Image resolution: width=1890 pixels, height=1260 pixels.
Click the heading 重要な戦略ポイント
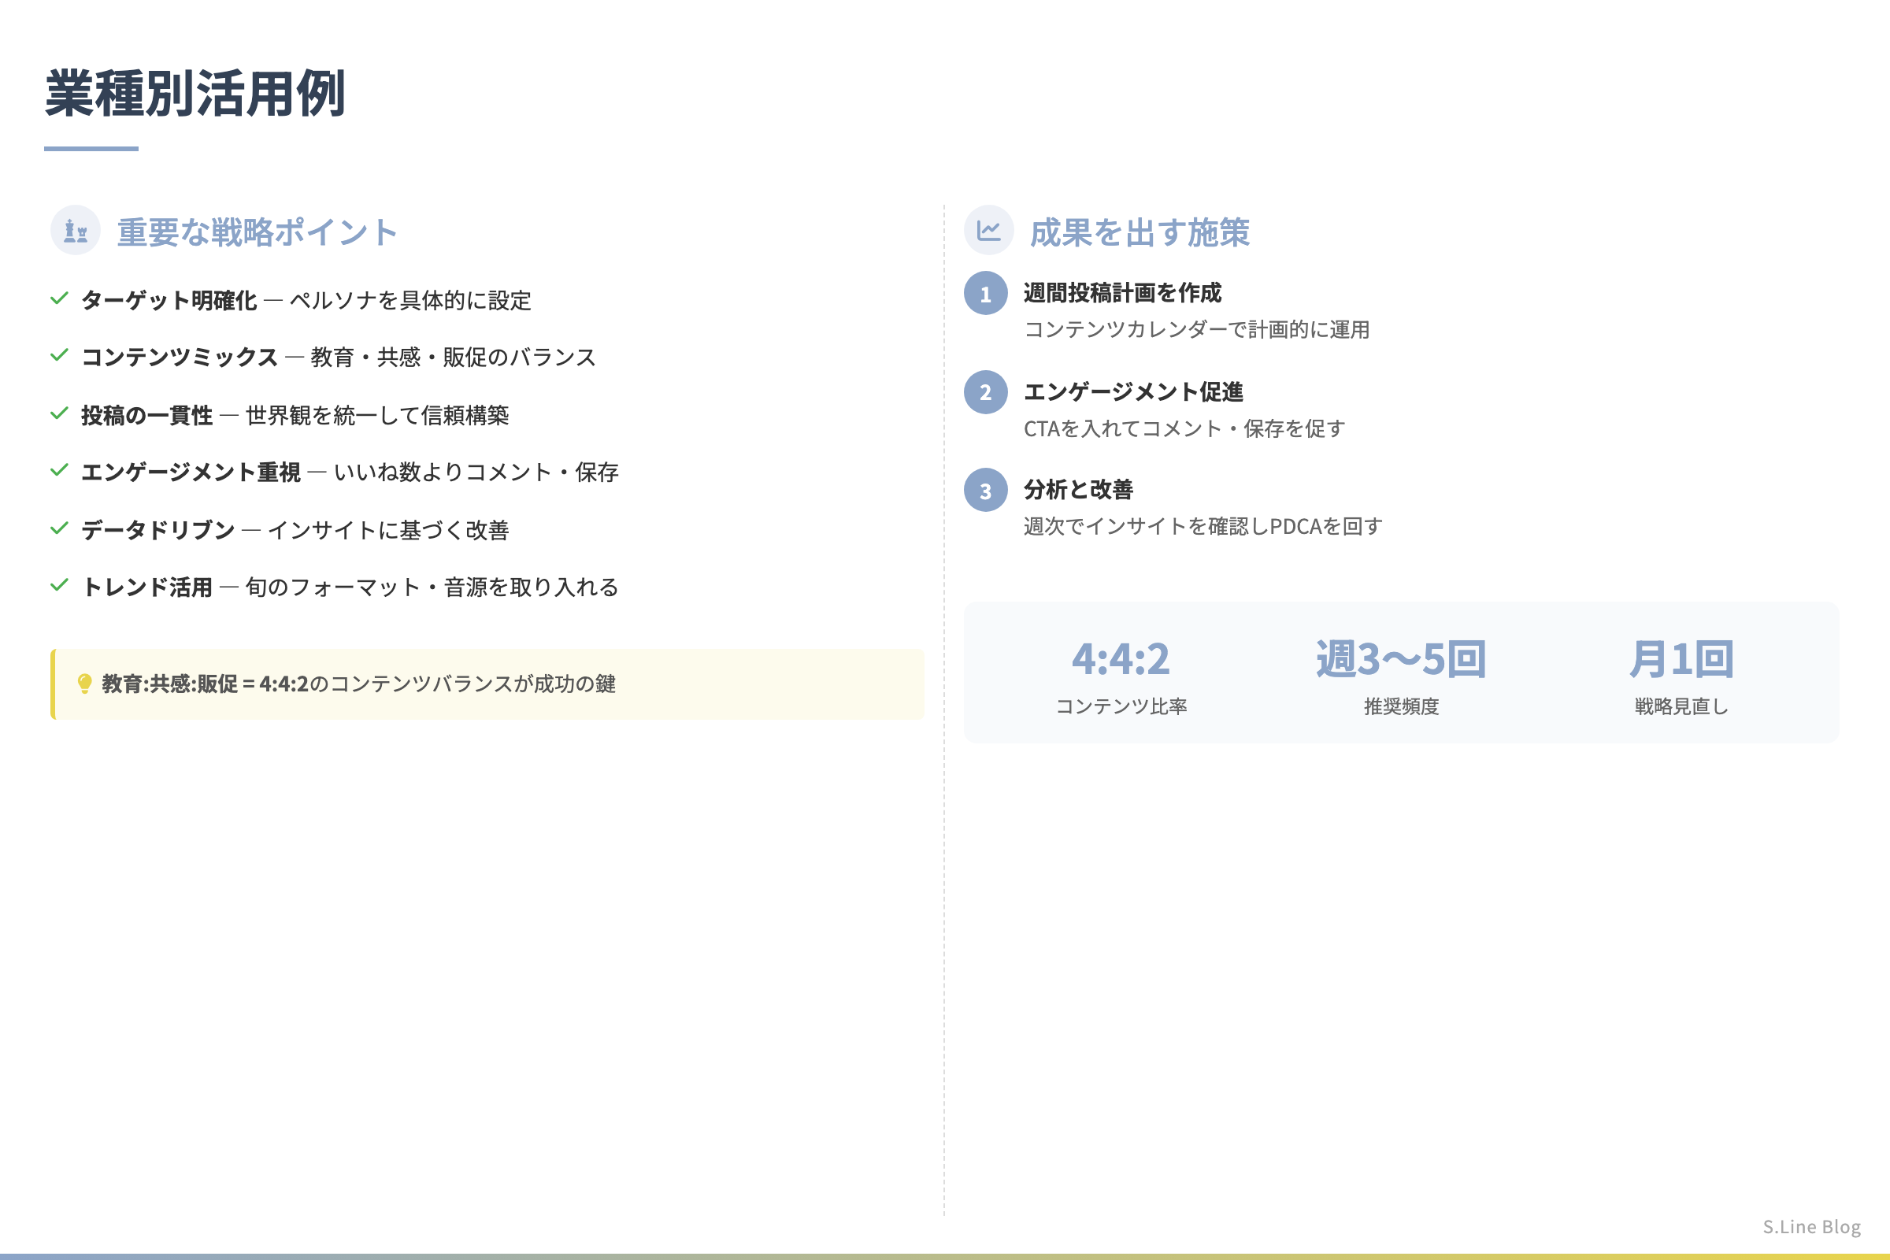pyautogui.click(x=258, y=232)
